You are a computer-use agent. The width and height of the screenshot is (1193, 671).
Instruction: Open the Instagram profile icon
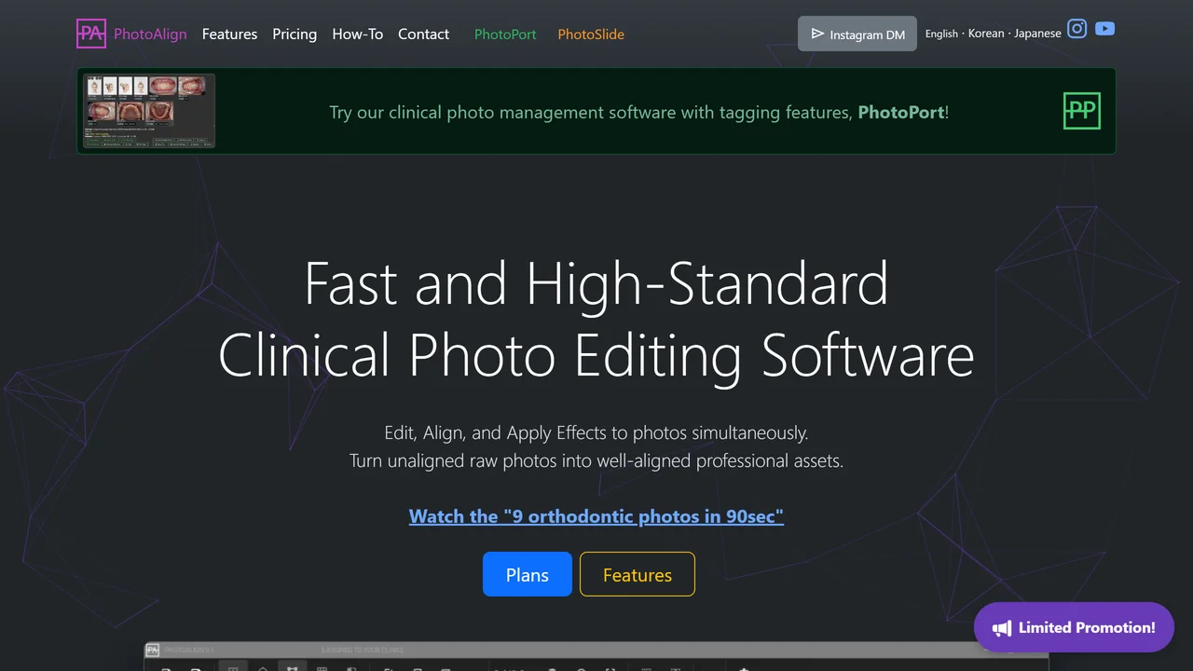1077,29
